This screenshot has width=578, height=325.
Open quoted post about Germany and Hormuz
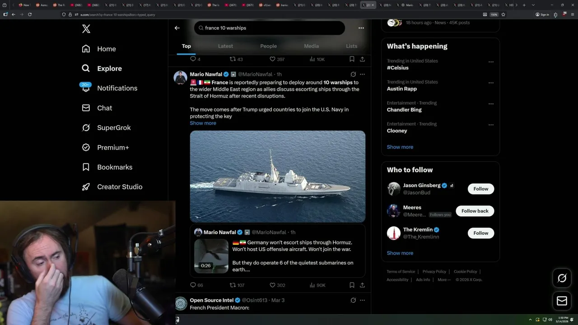coord(277,252)
